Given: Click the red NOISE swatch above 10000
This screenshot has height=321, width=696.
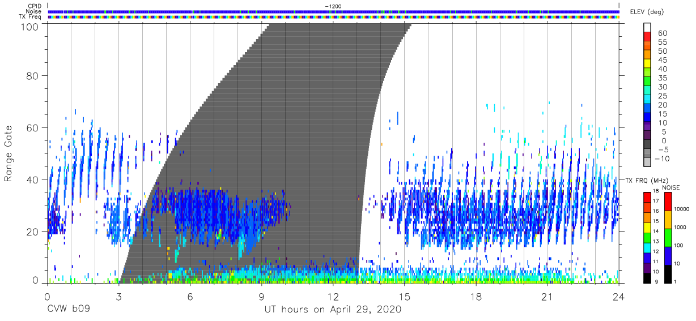Looking at the screenshot, I should [x=667, y=201].
